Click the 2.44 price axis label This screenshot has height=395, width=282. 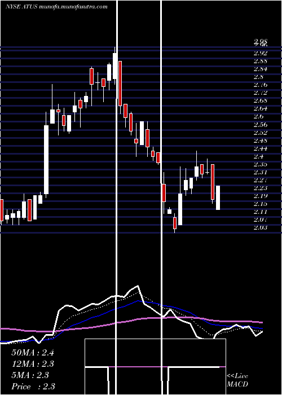coord(261,148)
